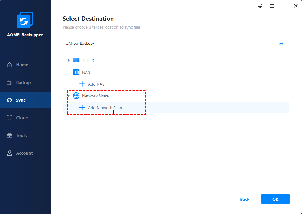Click the NAS storage icon
Screen dimensions: 302x214
[x=76, y=72]
